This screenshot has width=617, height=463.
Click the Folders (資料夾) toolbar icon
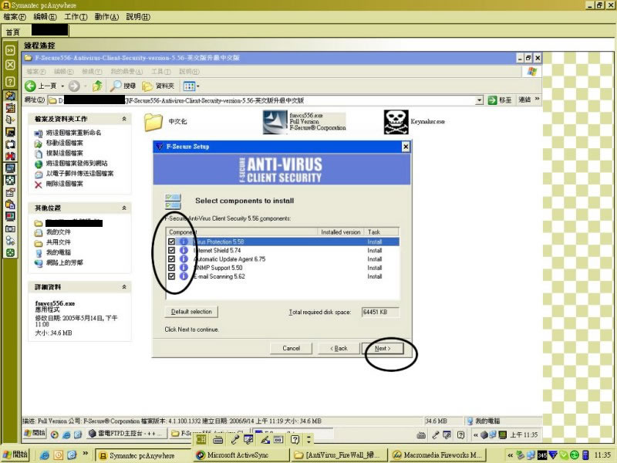147,86
